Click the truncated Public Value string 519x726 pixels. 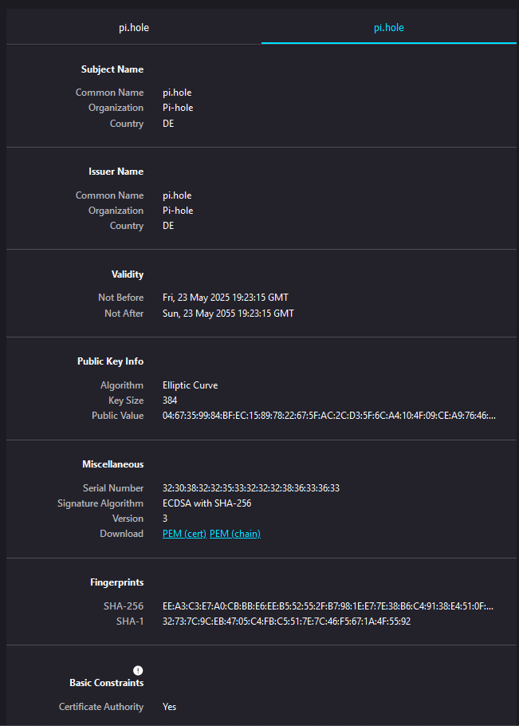click(x=328, y=416)
